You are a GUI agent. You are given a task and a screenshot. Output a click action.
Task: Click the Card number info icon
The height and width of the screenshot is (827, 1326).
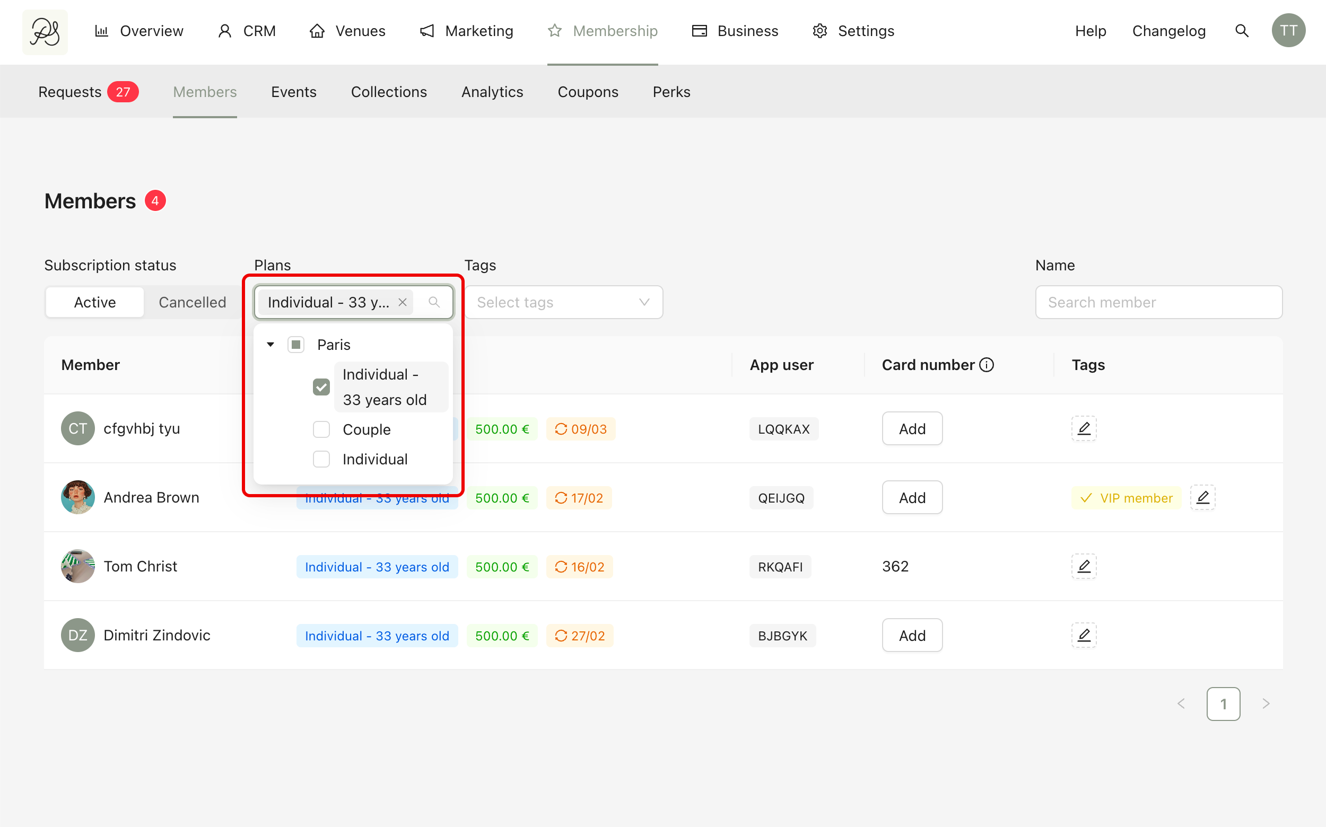click(986, 365)
